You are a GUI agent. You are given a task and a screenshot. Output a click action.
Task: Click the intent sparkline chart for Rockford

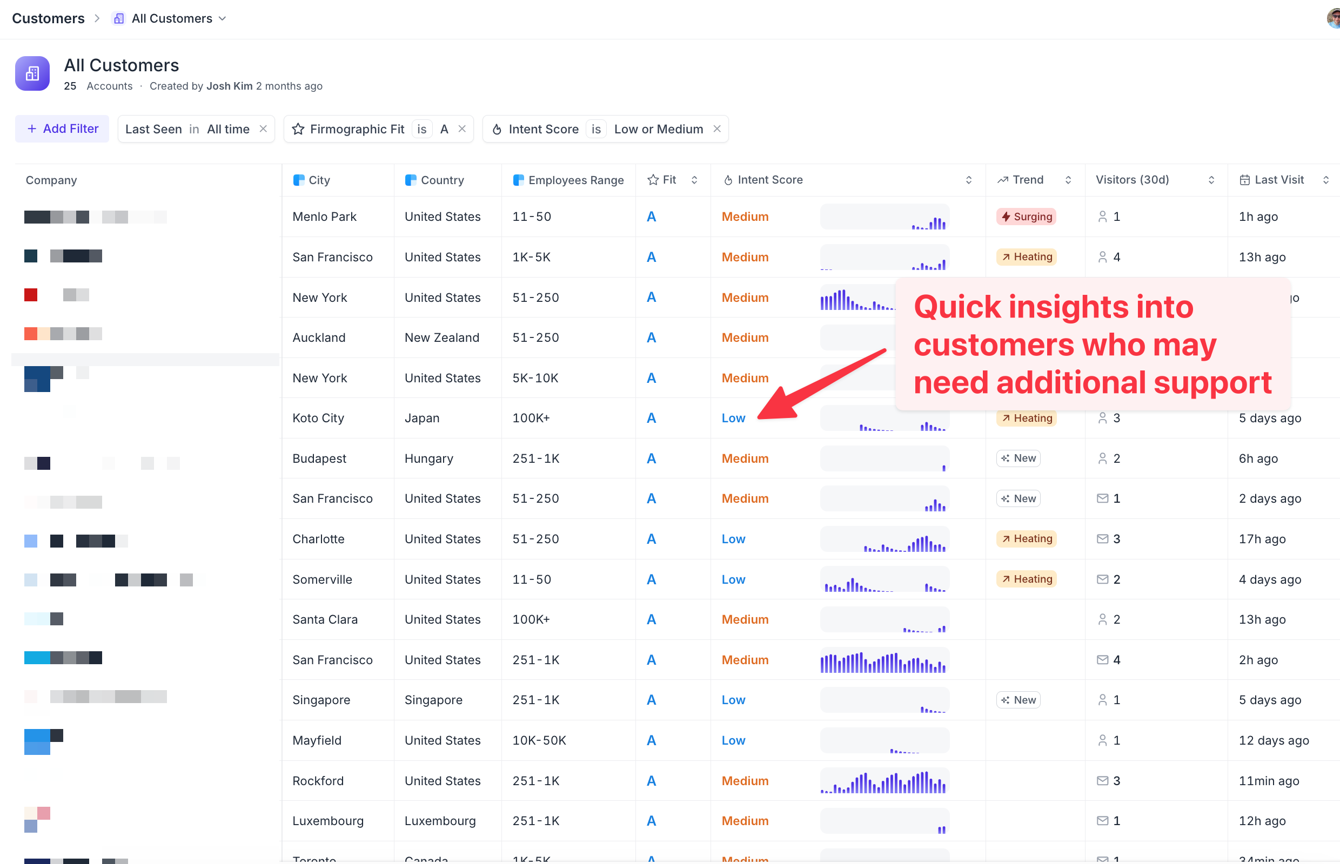[x=884, y=781]
